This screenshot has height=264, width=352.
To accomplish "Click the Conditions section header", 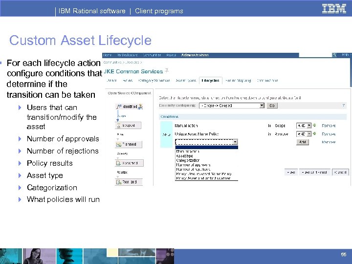I will pyautogui.click(x=253, y=117).
